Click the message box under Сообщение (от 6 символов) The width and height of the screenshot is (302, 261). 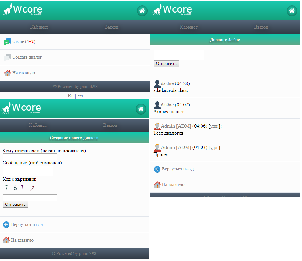coord(28,171)
